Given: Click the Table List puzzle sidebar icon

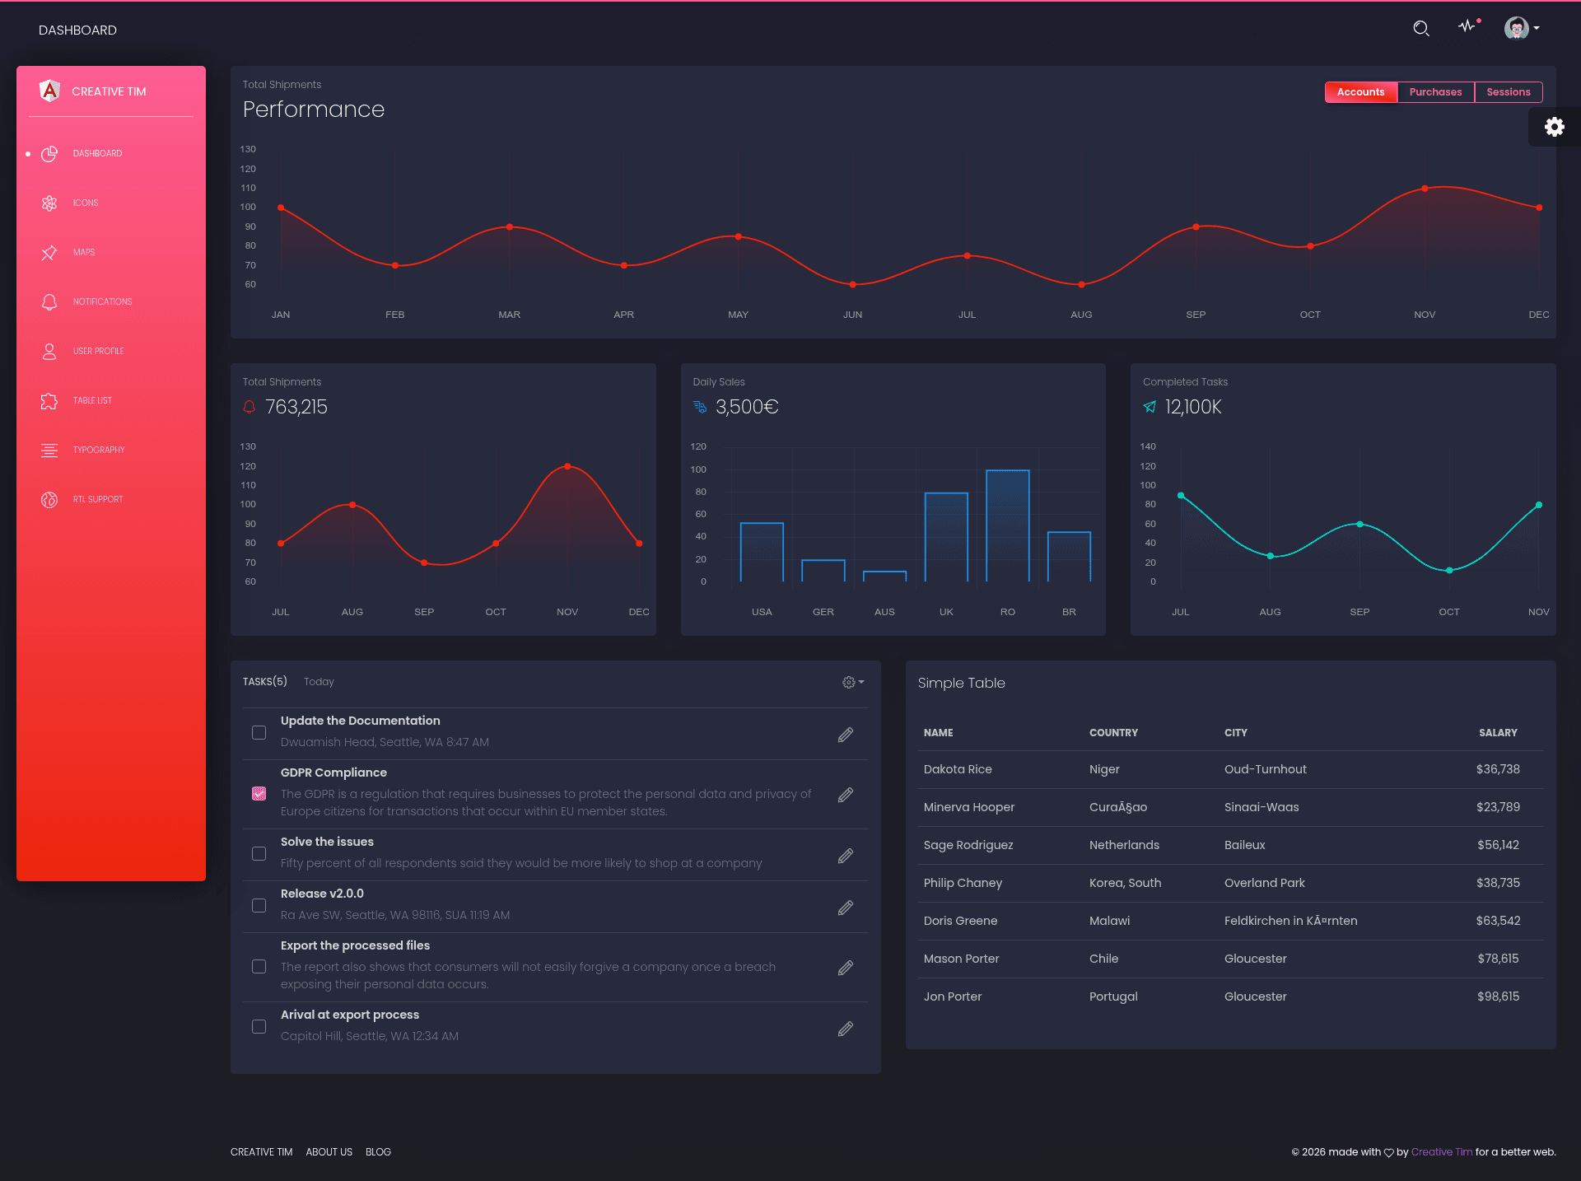Looking at the screenshot, I should [x=49, y=400].
